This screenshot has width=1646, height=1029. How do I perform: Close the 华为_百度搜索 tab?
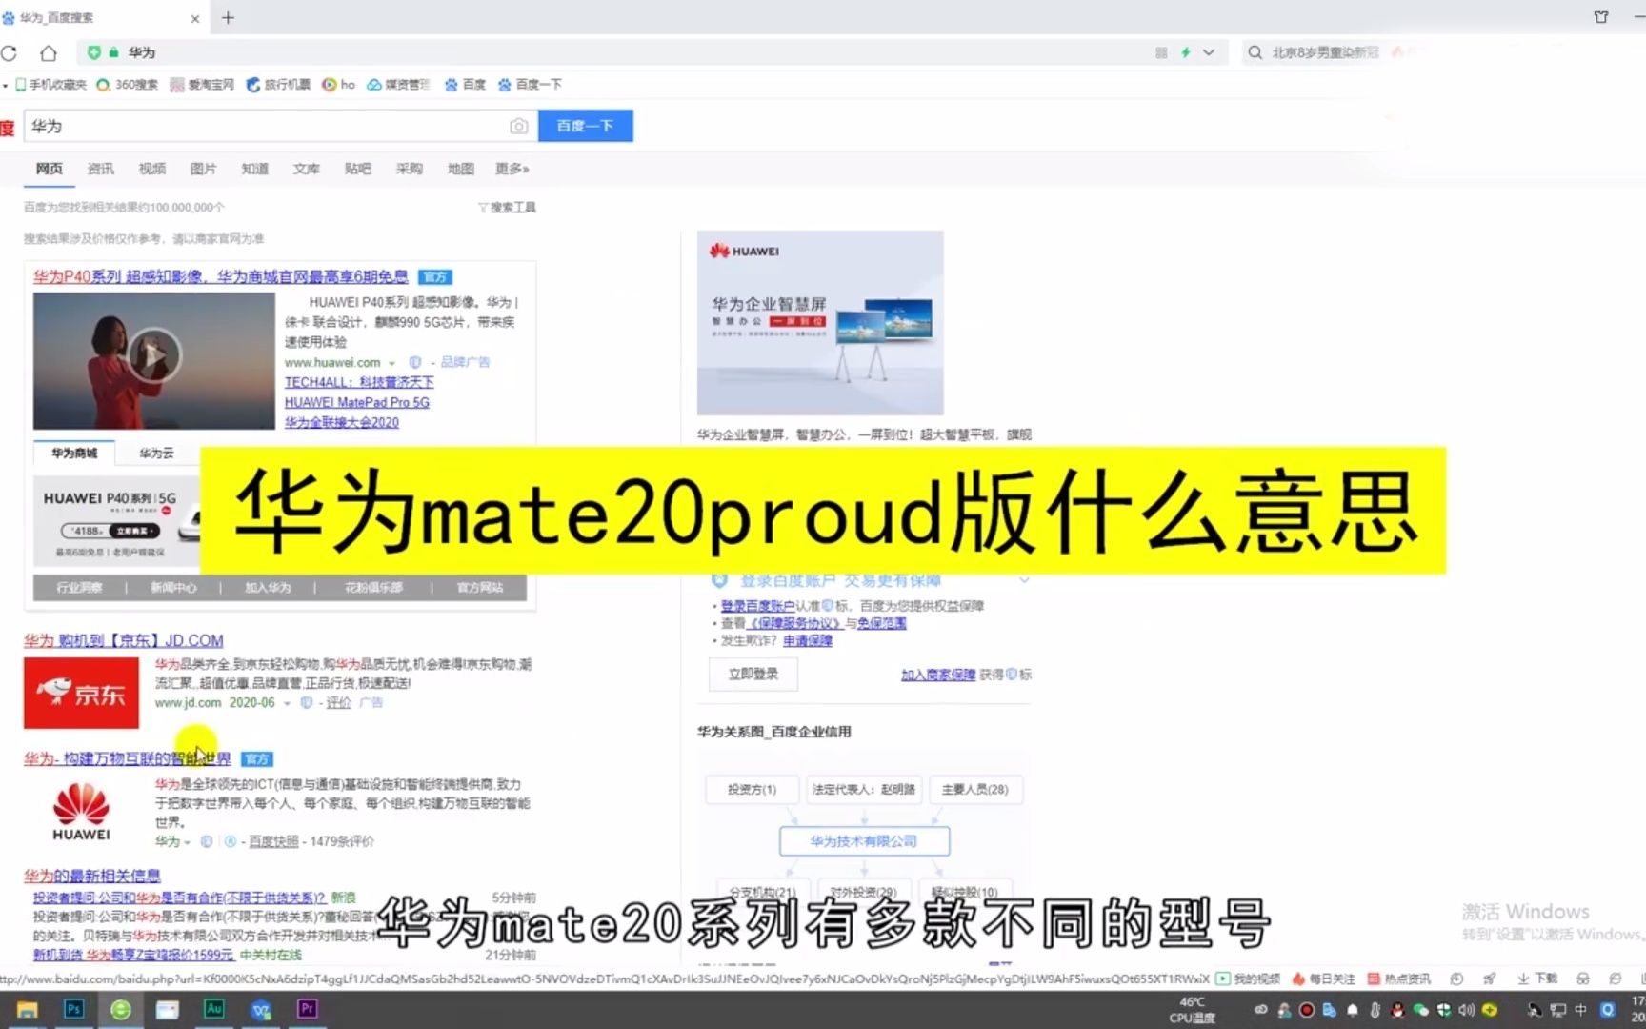tap(194, 18)
